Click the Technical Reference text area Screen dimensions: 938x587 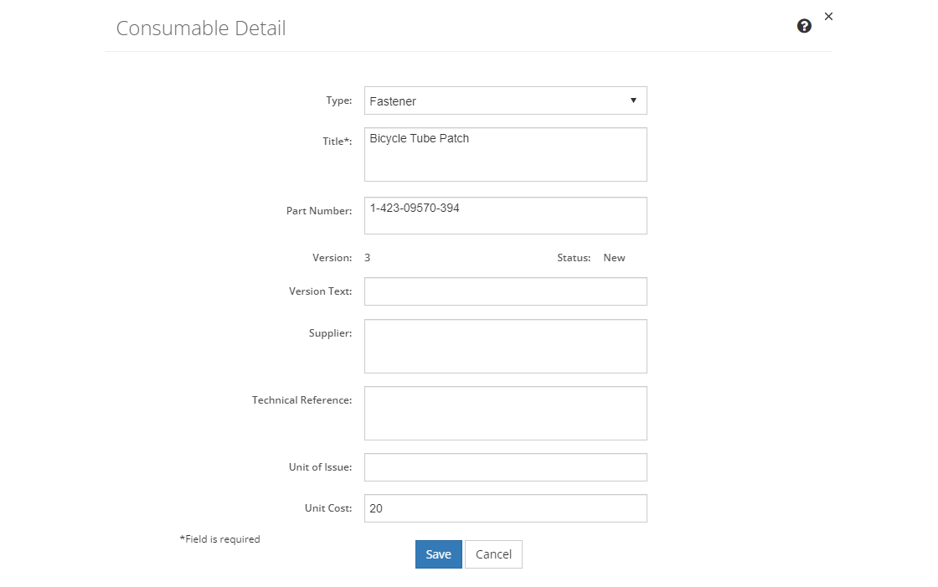pyautogui.click(x=506, y=414)
